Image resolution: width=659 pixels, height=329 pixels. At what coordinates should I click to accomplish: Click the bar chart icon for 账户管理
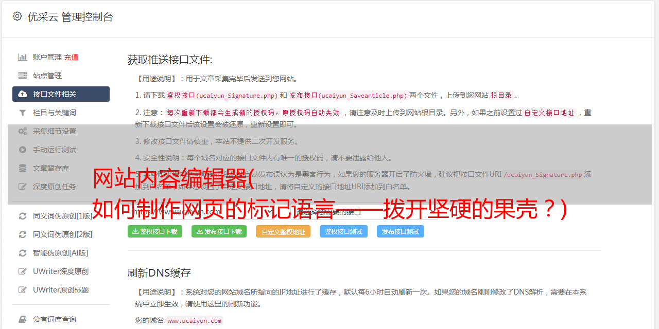(23, 57)
